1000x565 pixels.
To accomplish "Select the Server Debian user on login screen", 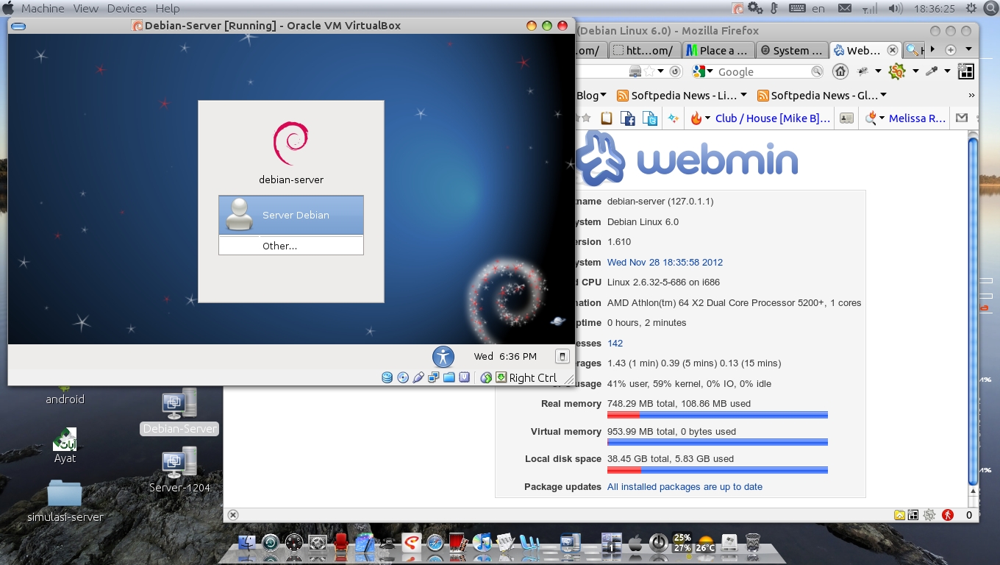I will tap(291, 215).
